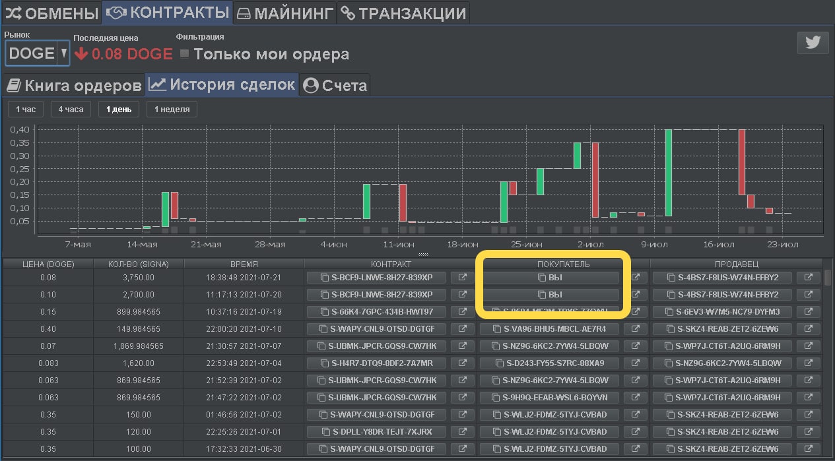Image resolution: width=835 pixels, height=461 pixels.
Task: Click the КОНТРАКТ column header
Action: click(391, 264)
